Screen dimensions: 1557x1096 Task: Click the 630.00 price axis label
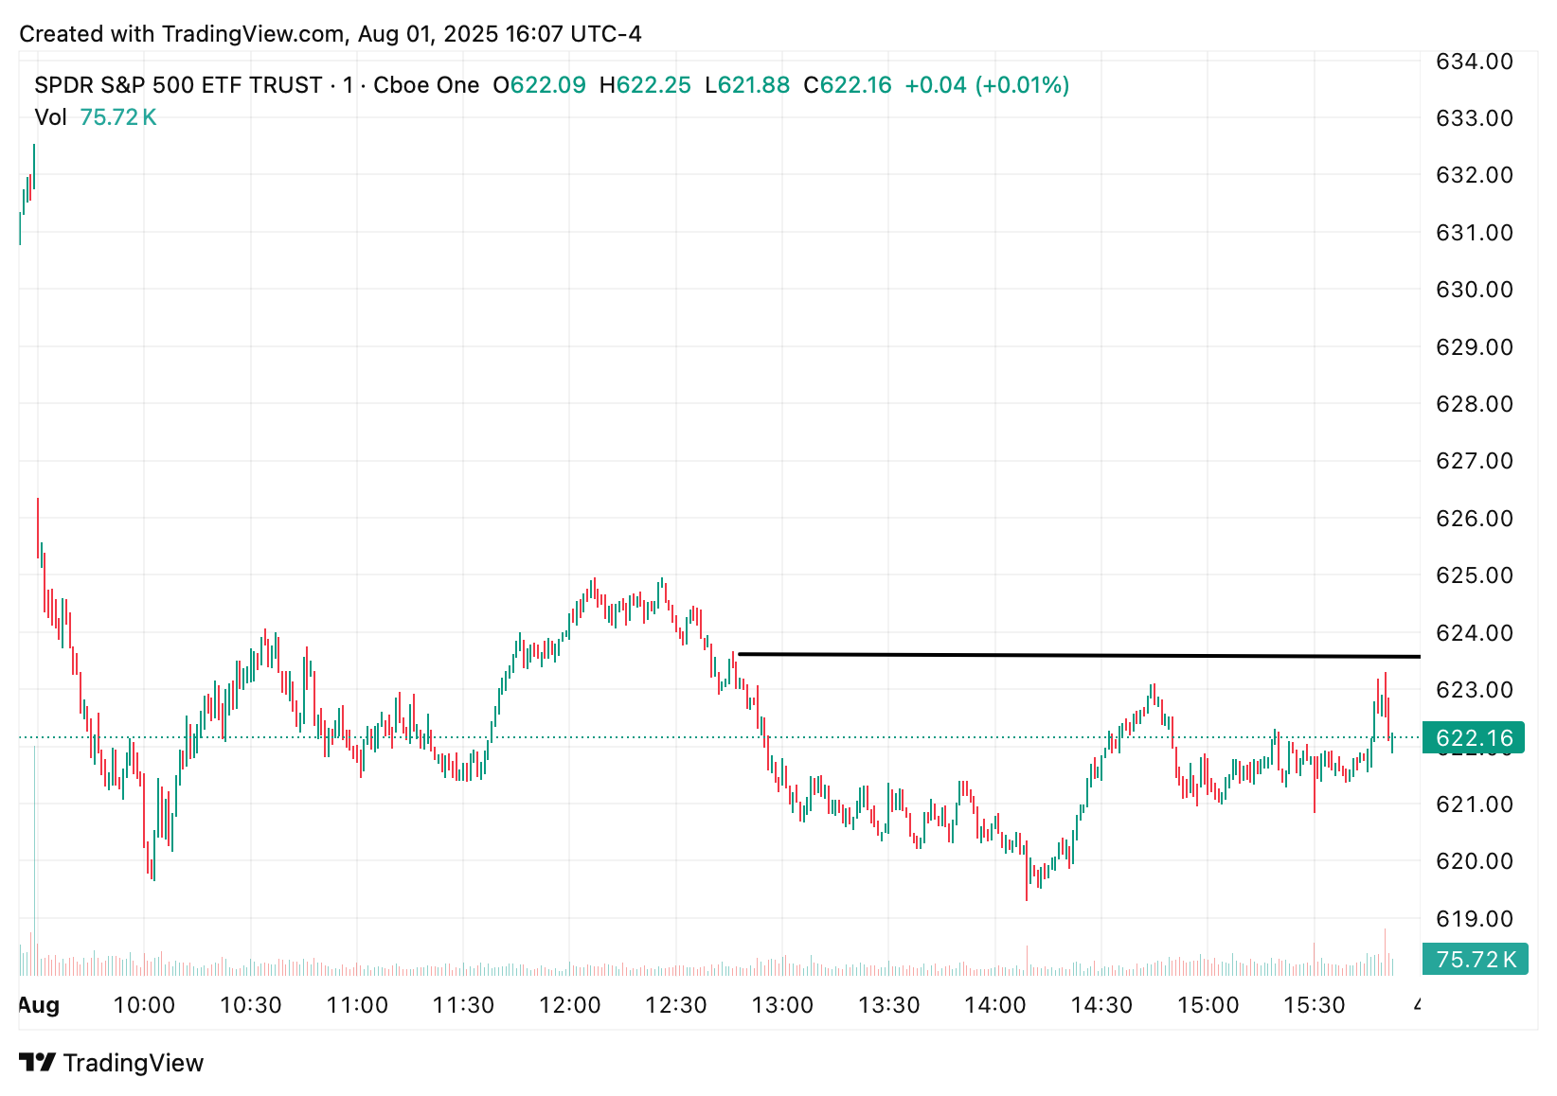[1475, 290]
